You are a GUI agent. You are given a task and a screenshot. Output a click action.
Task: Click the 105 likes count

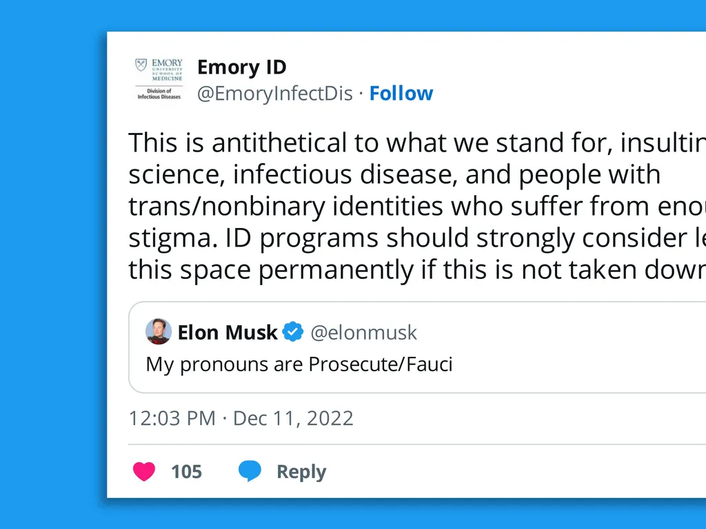(186, 472)
